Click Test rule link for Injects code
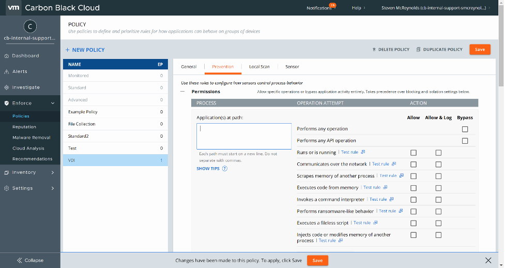505x268 pixels. click(x=327, y=241)
